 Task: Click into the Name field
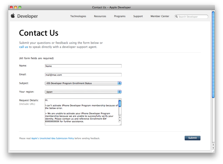[x=83, y=66]
